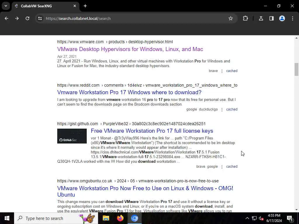Screen dimensions: 299x224
Task: Open the taskbar clock and date
Action: [x=274, y=218]
